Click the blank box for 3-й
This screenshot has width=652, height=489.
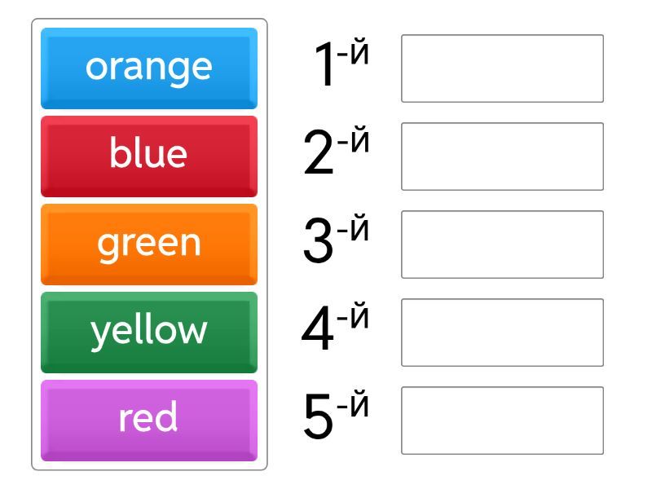coord(502,244)
